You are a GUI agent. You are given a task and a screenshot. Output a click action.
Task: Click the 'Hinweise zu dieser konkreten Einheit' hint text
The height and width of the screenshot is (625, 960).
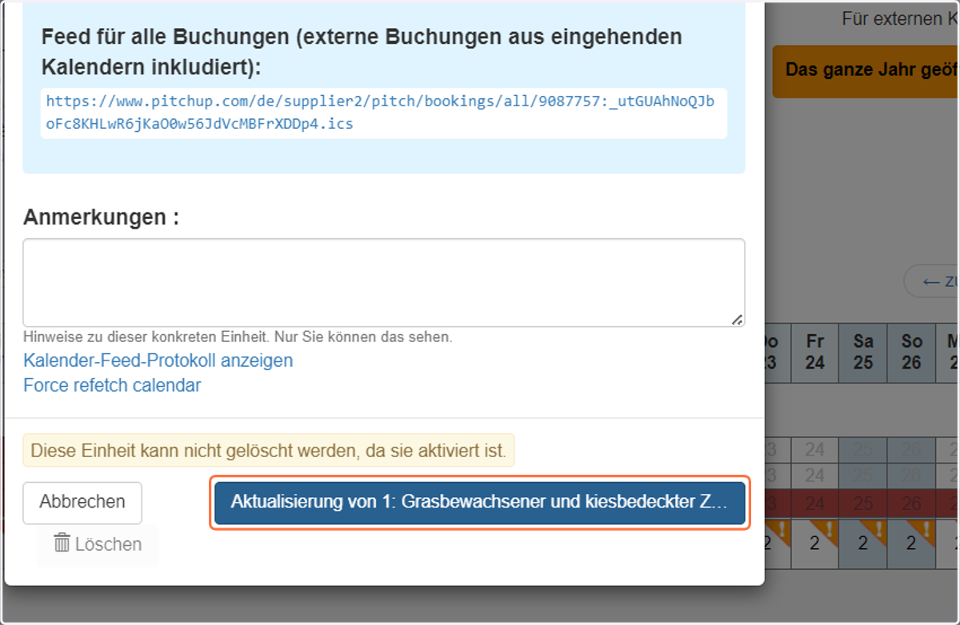pos(238,337)
